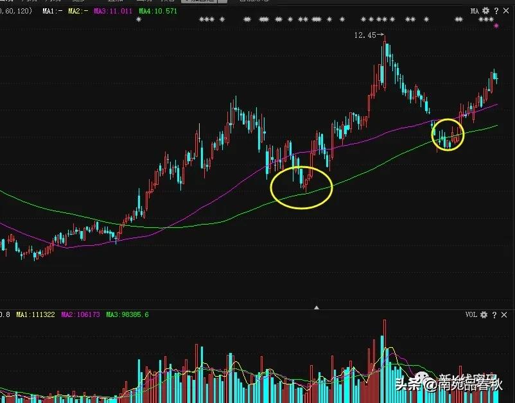The height and width of the screenshot is (403, 515).
Task: Click the volume MA2:106173 value
Action: pos(80,314)
